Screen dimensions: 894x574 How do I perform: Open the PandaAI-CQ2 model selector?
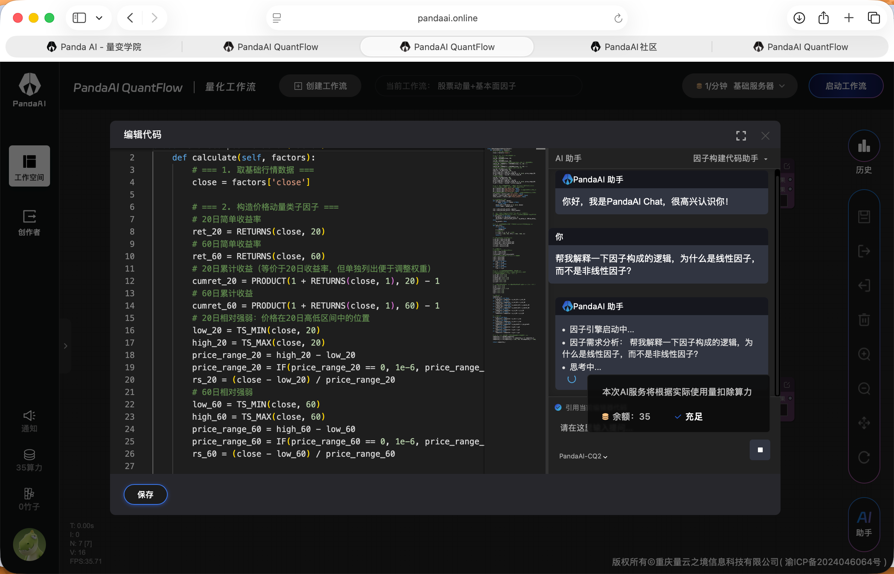tap(583, 456)
